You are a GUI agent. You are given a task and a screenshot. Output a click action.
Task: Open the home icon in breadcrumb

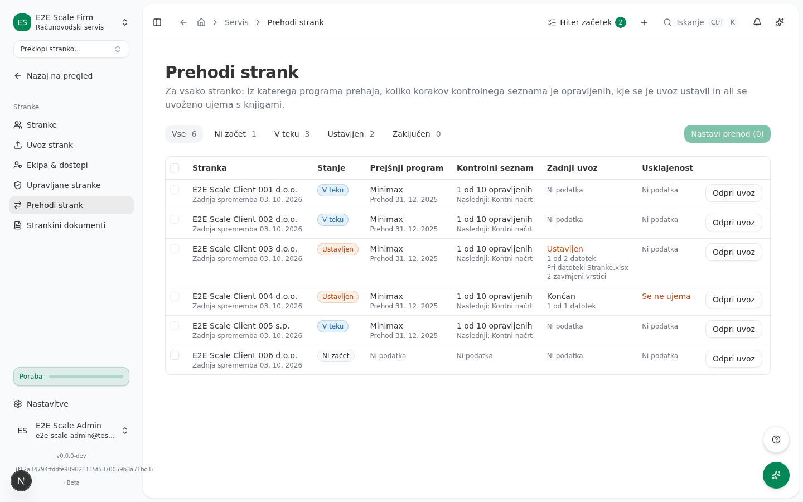click(x=201, y=22)
